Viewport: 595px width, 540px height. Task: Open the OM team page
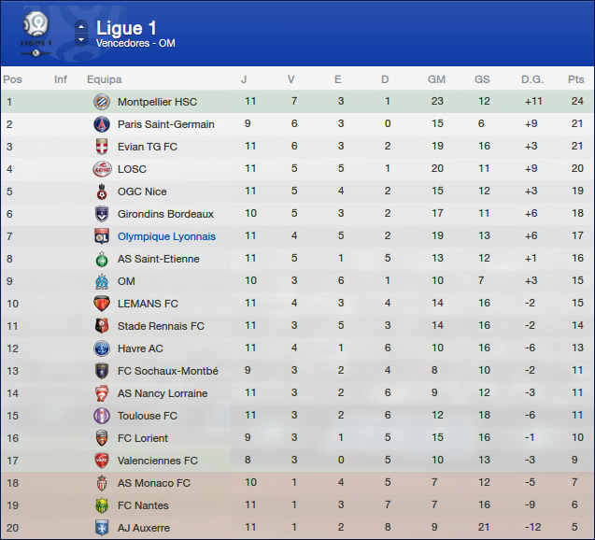pyautogui.click(x=126, y=281)
